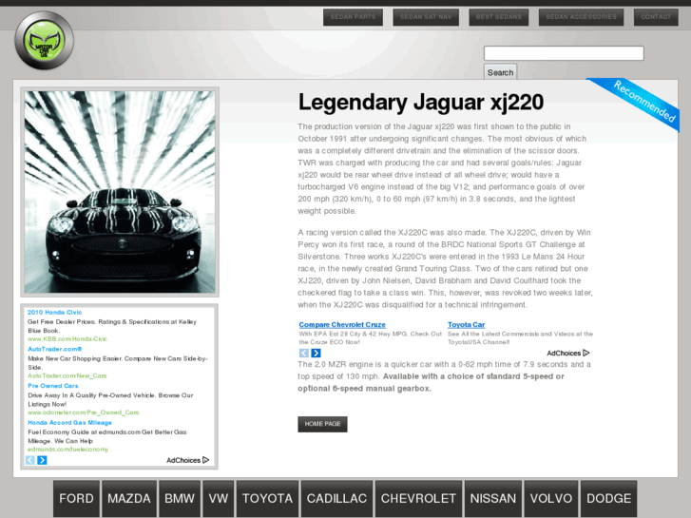Click the Search button

point(500,72)
